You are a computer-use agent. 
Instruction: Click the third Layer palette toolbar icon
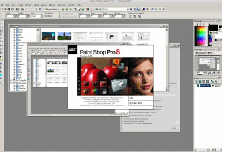tap(204, 82)
